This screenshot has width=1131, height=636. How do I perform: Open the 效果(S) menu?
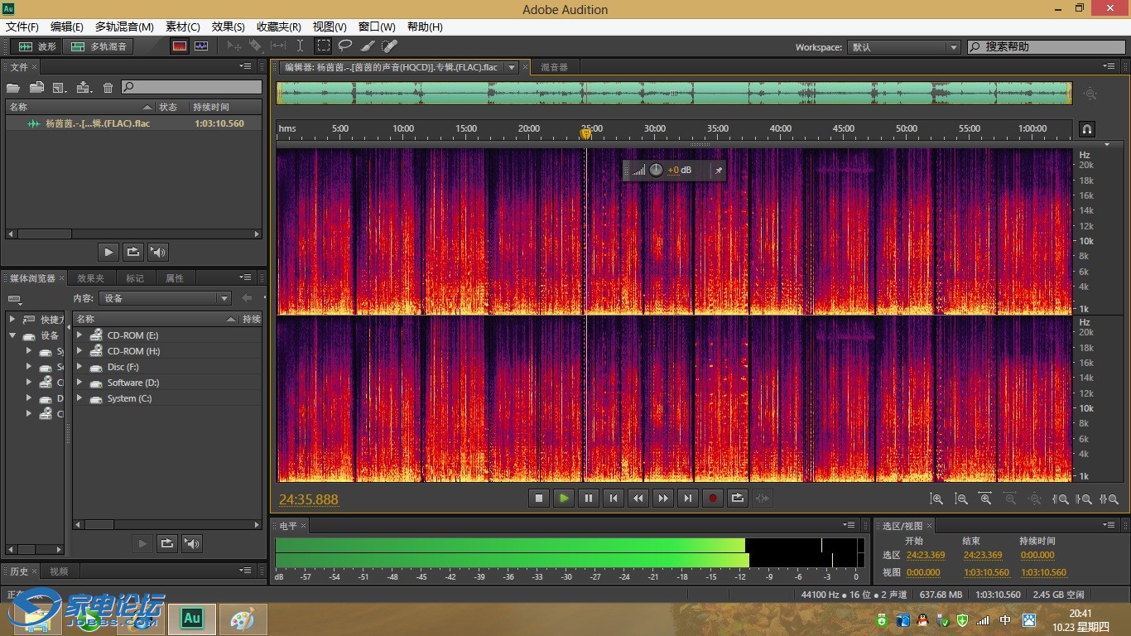click(x=228, y=26)
